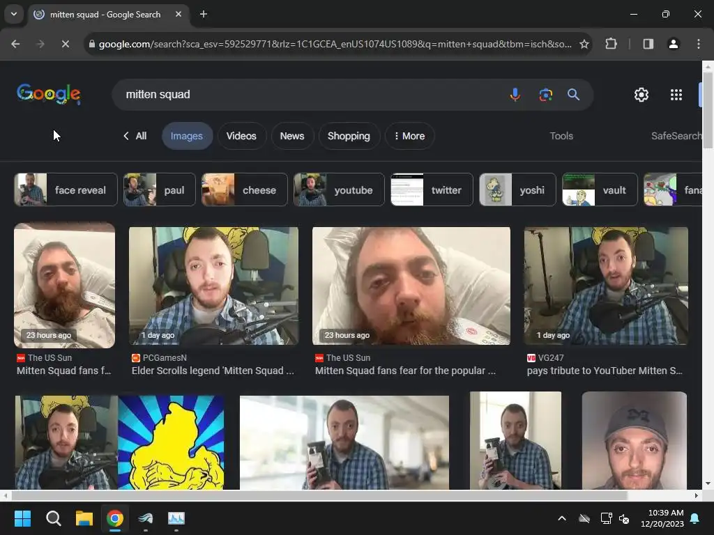Open Google Lens image search
Screen dimensions: 714x535
click(x=545, y=95)
